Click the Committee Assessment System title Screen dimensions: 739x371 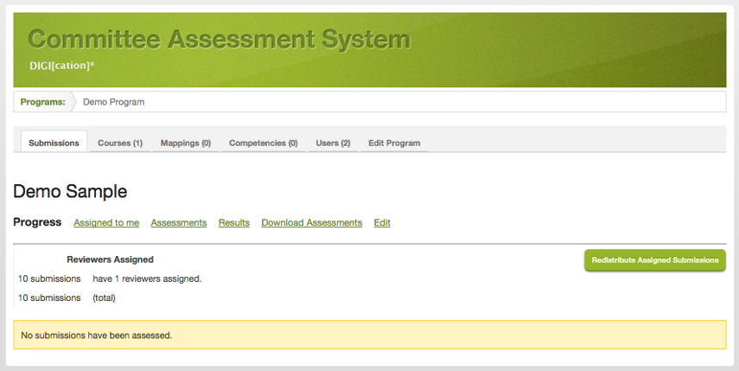(x=220, y=39)
